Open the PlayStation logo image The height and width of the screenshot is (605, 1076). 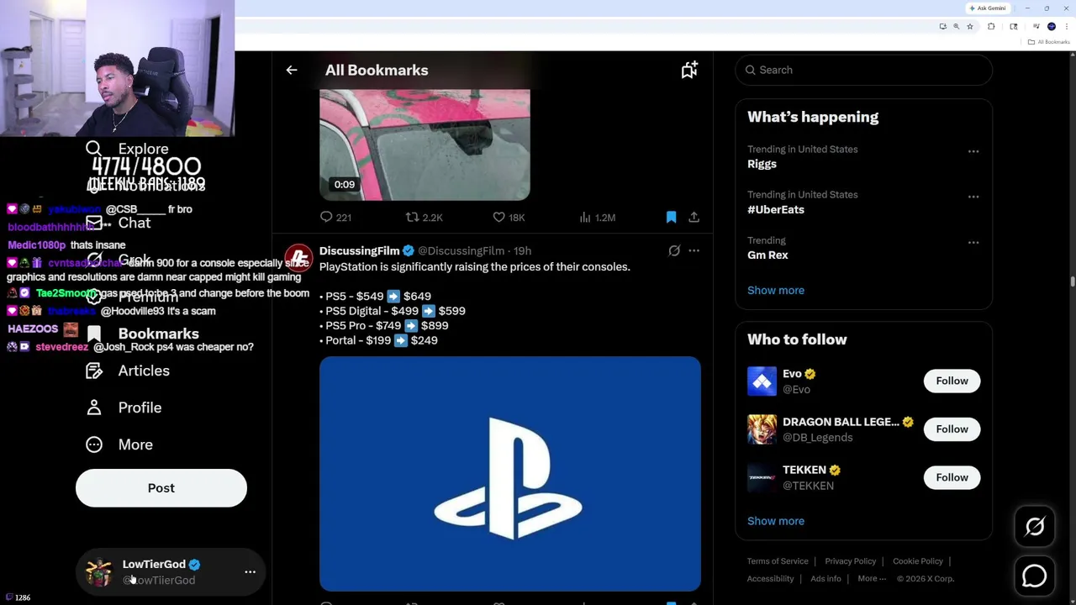tap(510, 474)
